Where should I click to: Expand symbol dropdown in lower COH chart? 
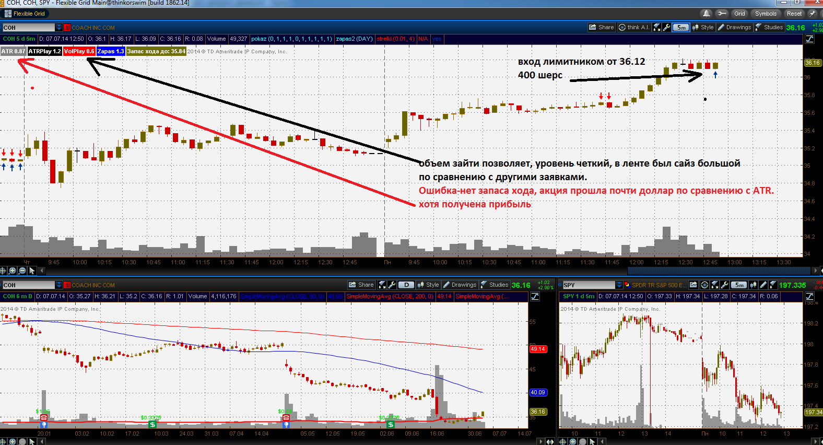(59, 285)
